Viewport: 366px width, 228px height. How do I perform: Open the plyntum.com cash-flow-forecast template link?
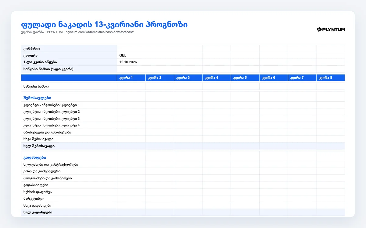tap(99, 32)
